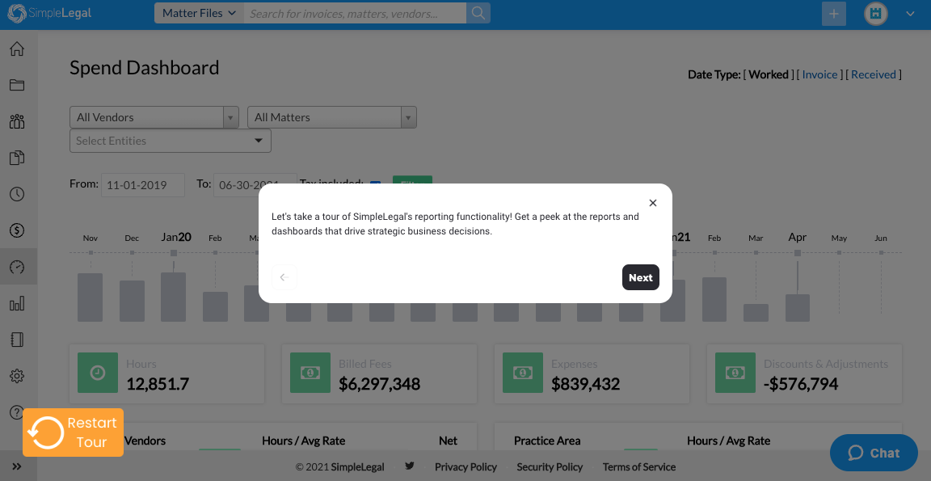
Task: Open the Privacy Policy link
Action: coord(465,466)
